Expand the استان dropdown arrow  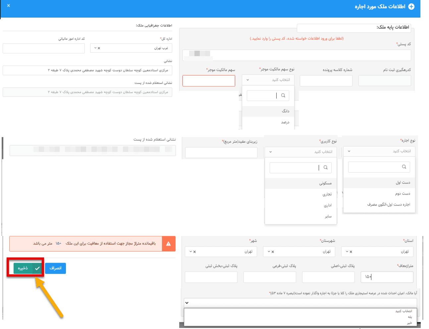[347, 252]
